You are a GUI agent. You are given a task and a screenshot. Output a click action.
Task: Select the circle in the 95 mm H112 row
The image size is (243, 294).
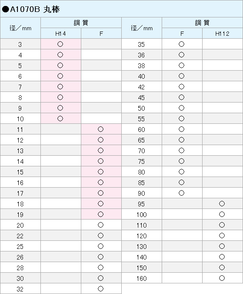222,204
